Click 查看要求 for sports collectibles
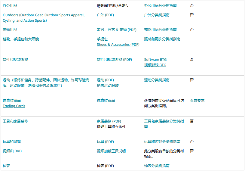 click(197, 101)
